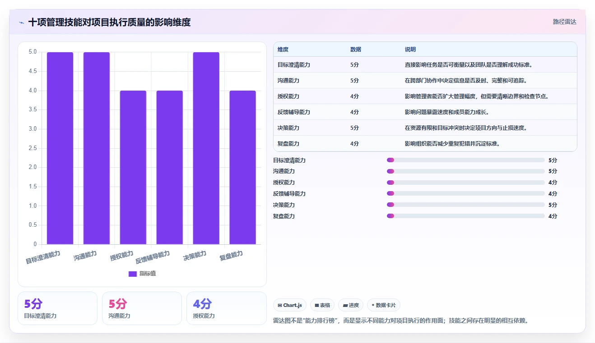Click the 沟通能力 progress bar
The height and width of the screenshot is (343, 595).
pos(466,171)
